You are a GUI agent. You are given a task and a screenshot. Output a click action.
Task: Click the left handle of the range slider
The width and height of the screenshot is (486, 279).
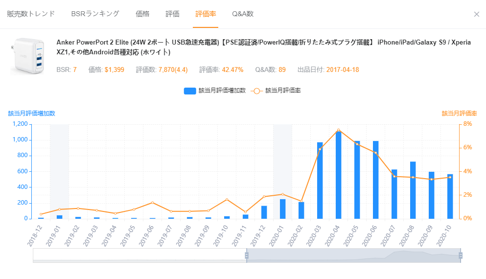point(247,256)
